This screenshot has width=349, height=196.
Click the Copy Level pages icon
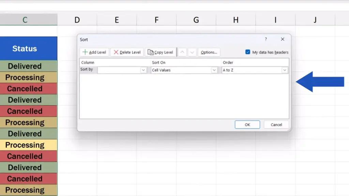[150, 52]
